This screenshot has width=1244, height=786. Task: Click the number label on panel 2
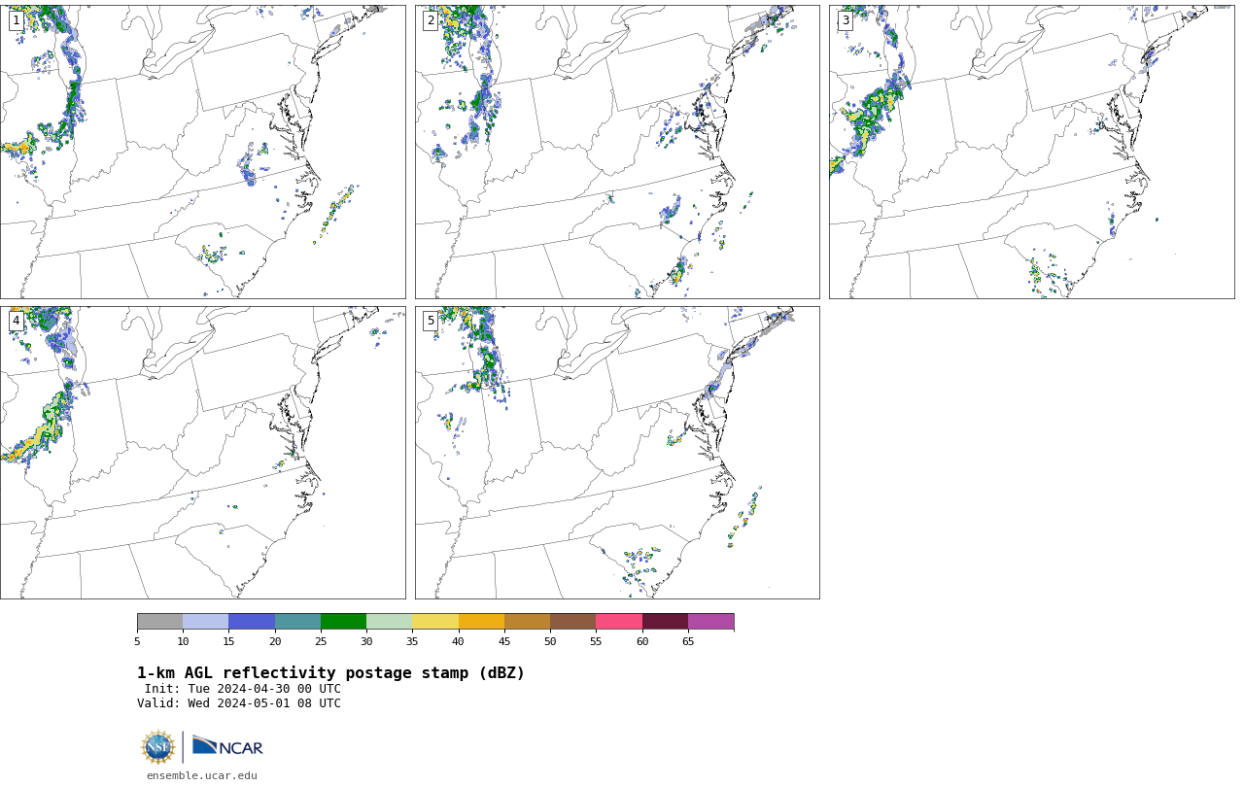431,20
